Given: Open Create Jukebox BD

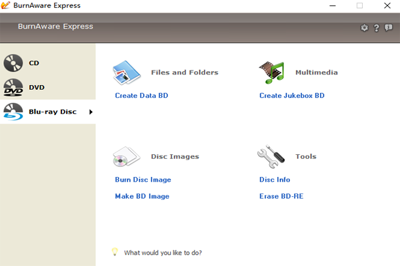Looking at the screenshot, I should click(292, 96).
